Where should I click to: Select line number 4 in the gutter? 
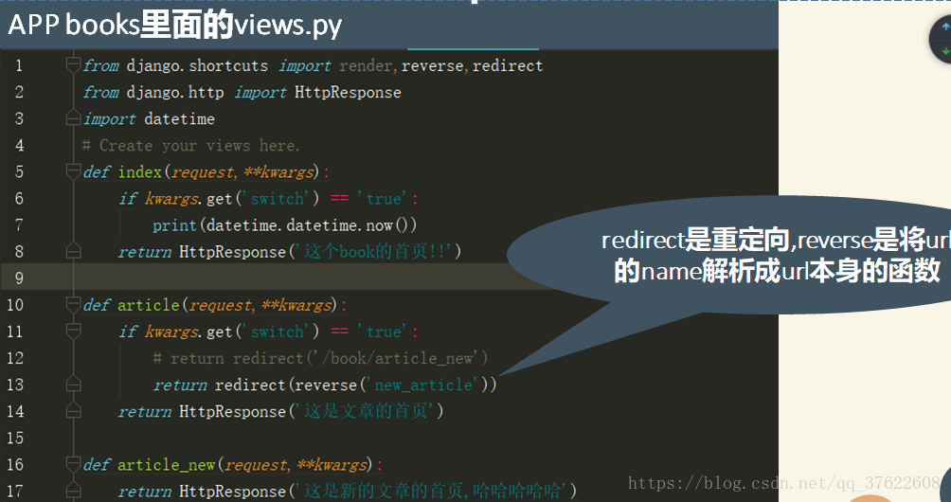pyautogui.click(x=19, y=146)
